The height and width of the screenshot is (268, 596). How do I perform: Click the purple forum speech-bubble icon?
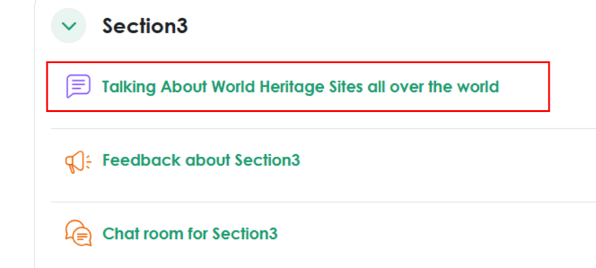pyautogui.click(x=78, y=87)
